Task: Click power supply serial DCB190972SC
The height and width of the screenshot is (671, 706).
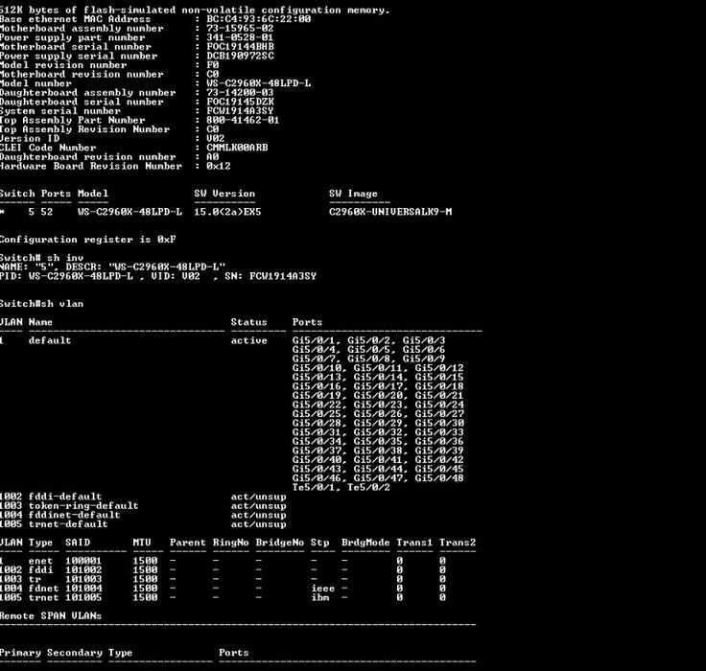Action: tap(240, 56)
